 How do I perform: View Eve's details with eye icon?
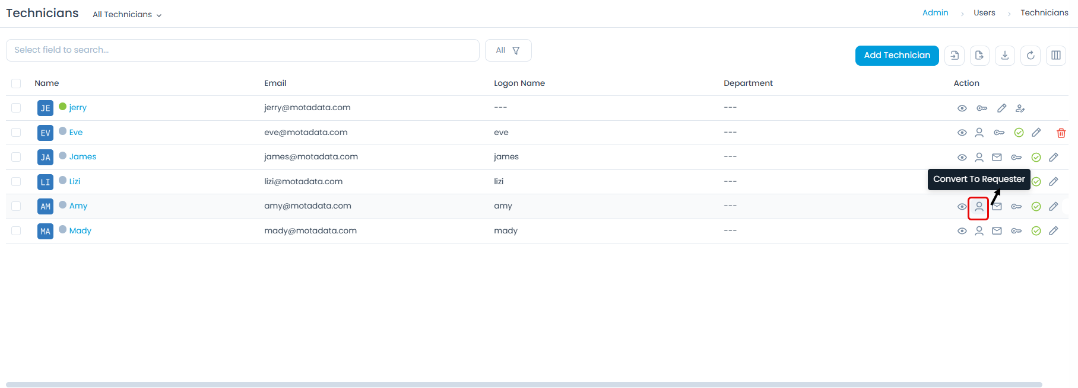click(x=962, y=133)
